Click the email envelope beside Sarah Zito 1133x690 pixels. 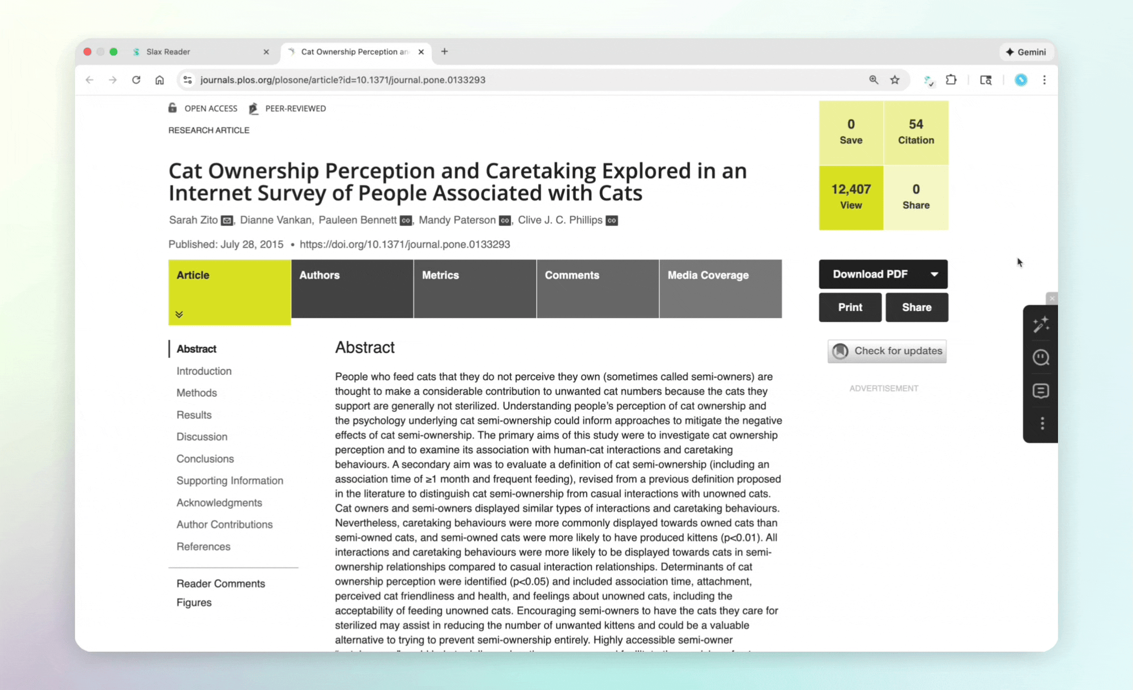227,221
